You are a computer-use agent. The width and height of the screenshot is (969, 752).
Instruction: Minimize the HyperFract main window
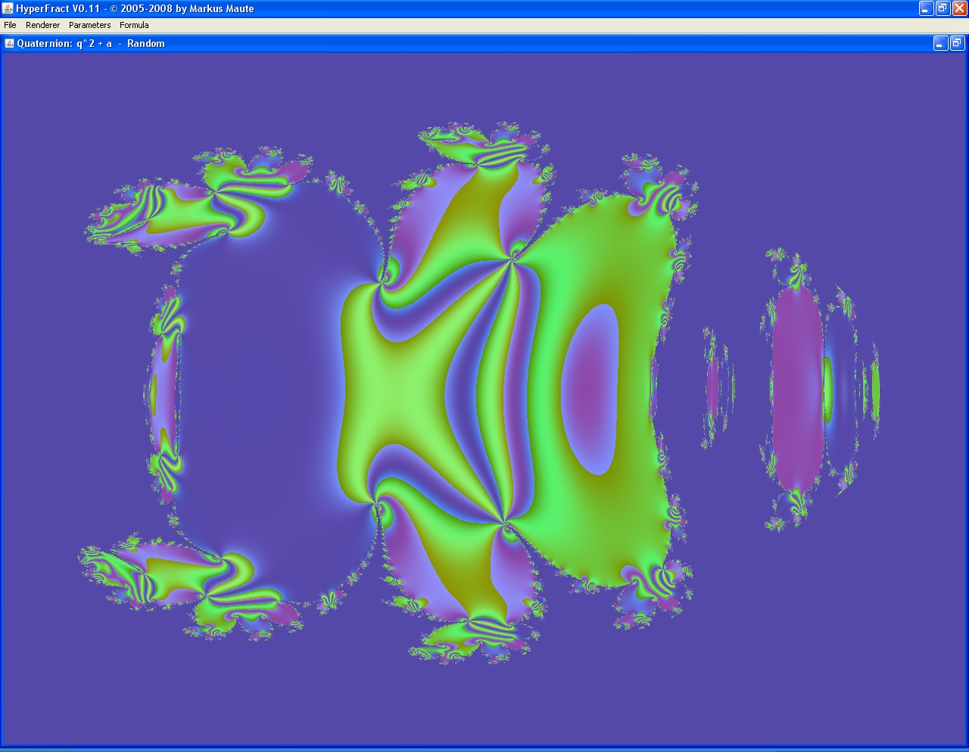[x=926, y=8]
